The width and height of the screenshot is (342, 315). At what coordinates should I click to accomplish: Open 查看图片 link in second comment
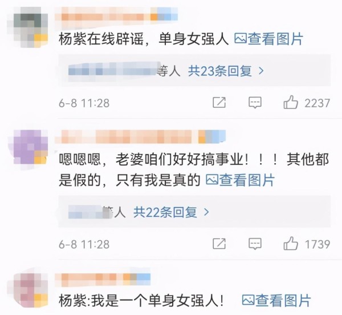coord(240,180)
